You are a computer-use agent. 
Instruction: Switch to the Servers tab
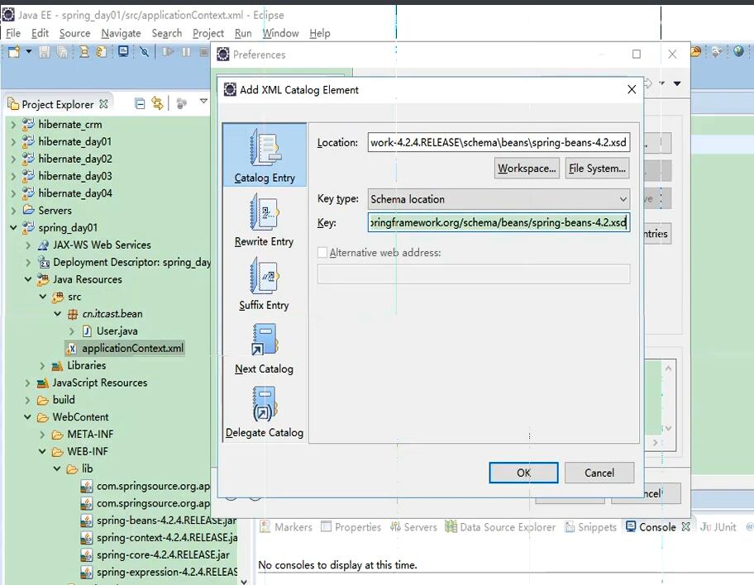414,527
